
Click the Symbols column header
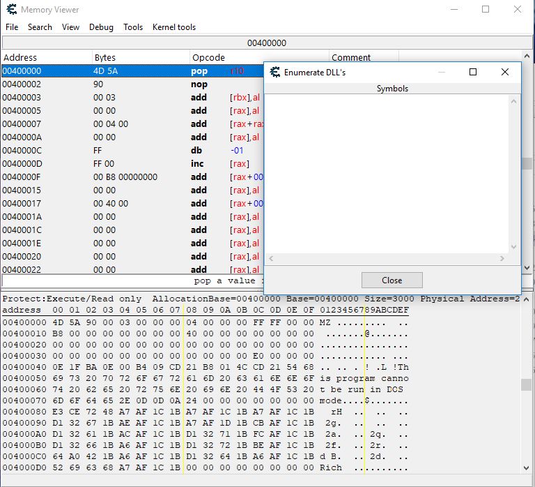tap(392, 89)
